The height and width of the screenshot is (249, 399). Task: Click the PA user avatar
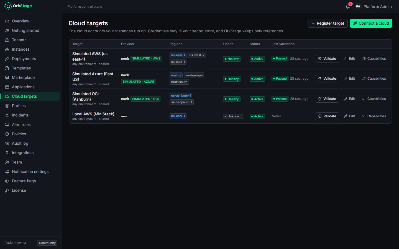[358, 7]
